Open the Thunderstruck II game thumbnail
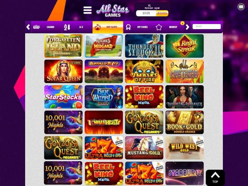Image resolution: width=248 pixels, height=186 pixels. click(x=144, y=46)
